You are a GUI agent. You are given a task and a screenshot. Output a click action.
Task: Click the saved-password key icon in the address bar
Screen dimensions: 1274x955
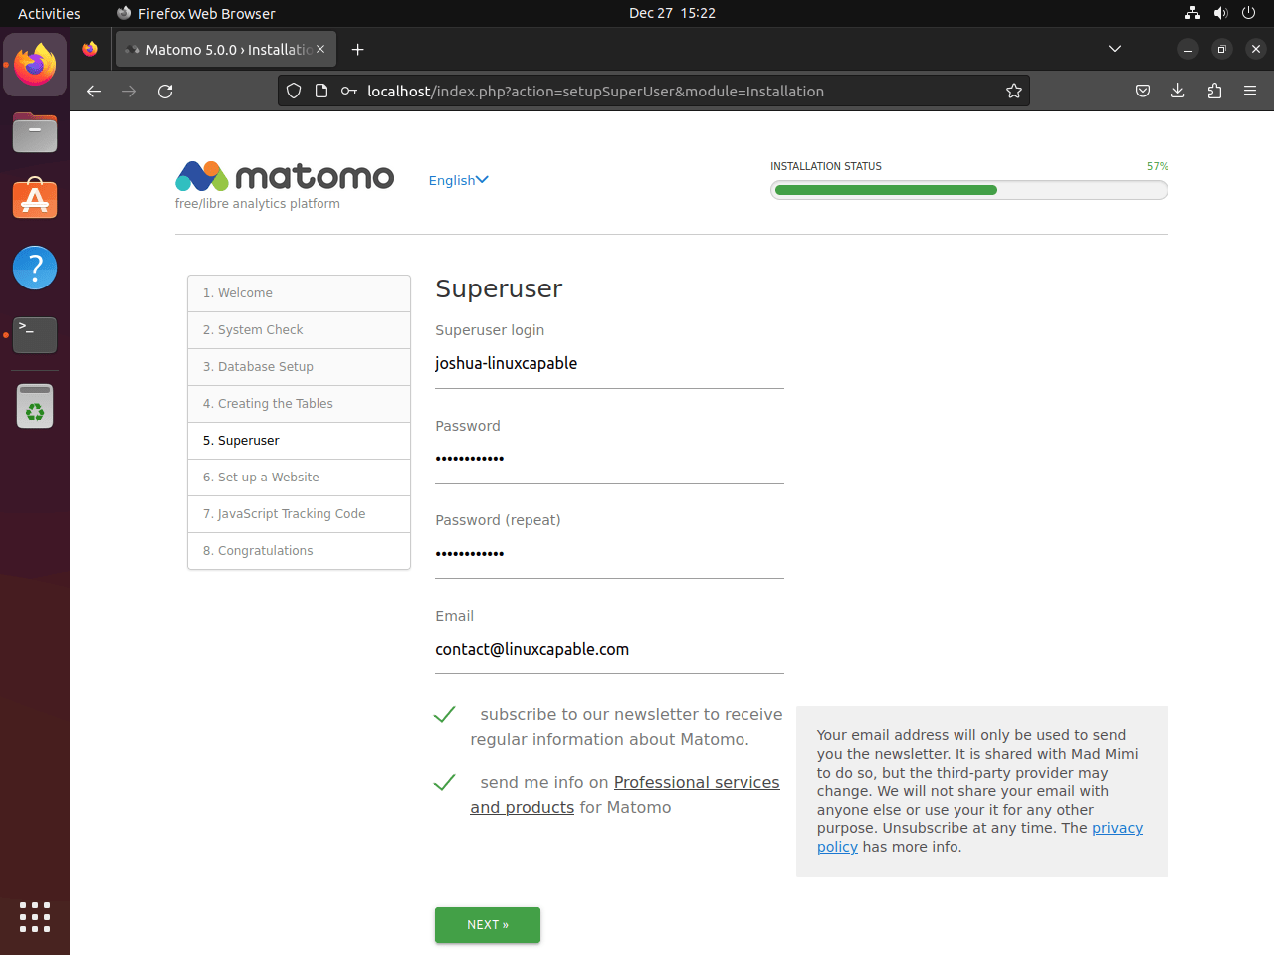click(x=349, y=91)
